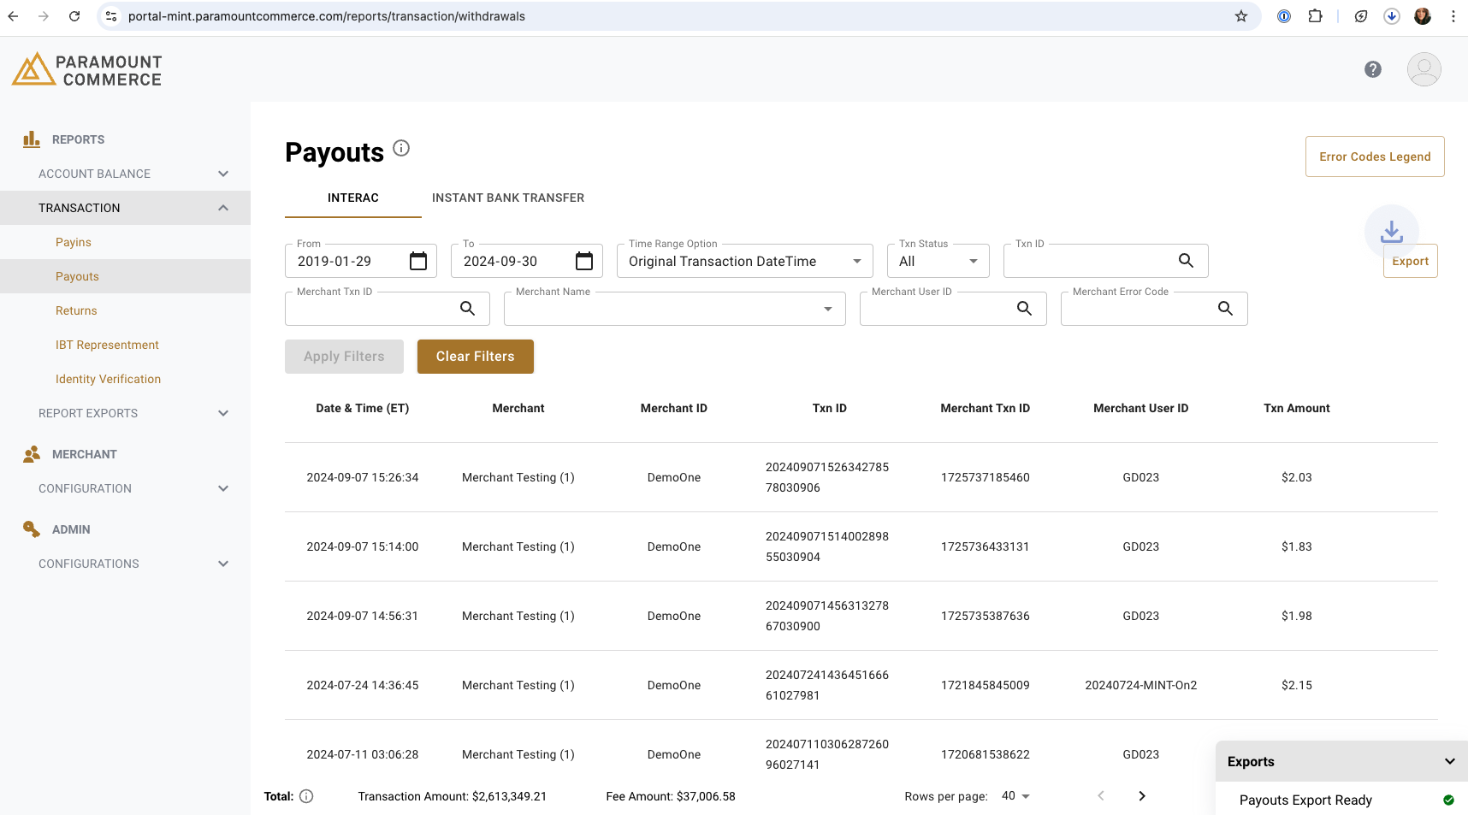Click the search icon in Txn ID field
The image size is (1468, 815).
(x=1186, y=261)
